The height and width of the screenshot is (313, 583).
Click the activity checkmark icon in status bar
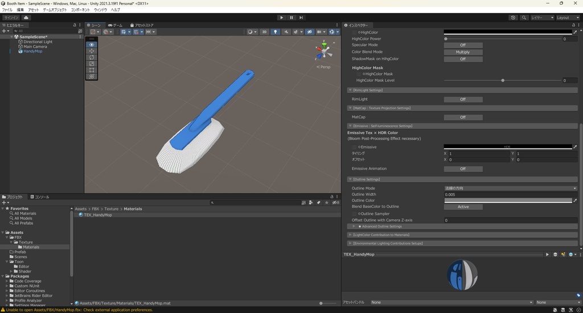[578, 310]
